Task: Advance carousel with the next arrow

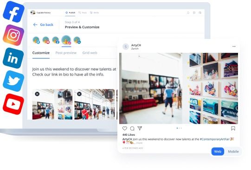Action: click(x=232, y=88)
